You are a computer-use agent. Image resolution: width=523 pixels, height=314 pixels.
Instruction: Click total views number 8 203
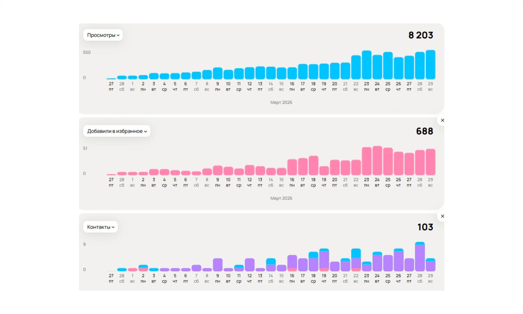421,35
